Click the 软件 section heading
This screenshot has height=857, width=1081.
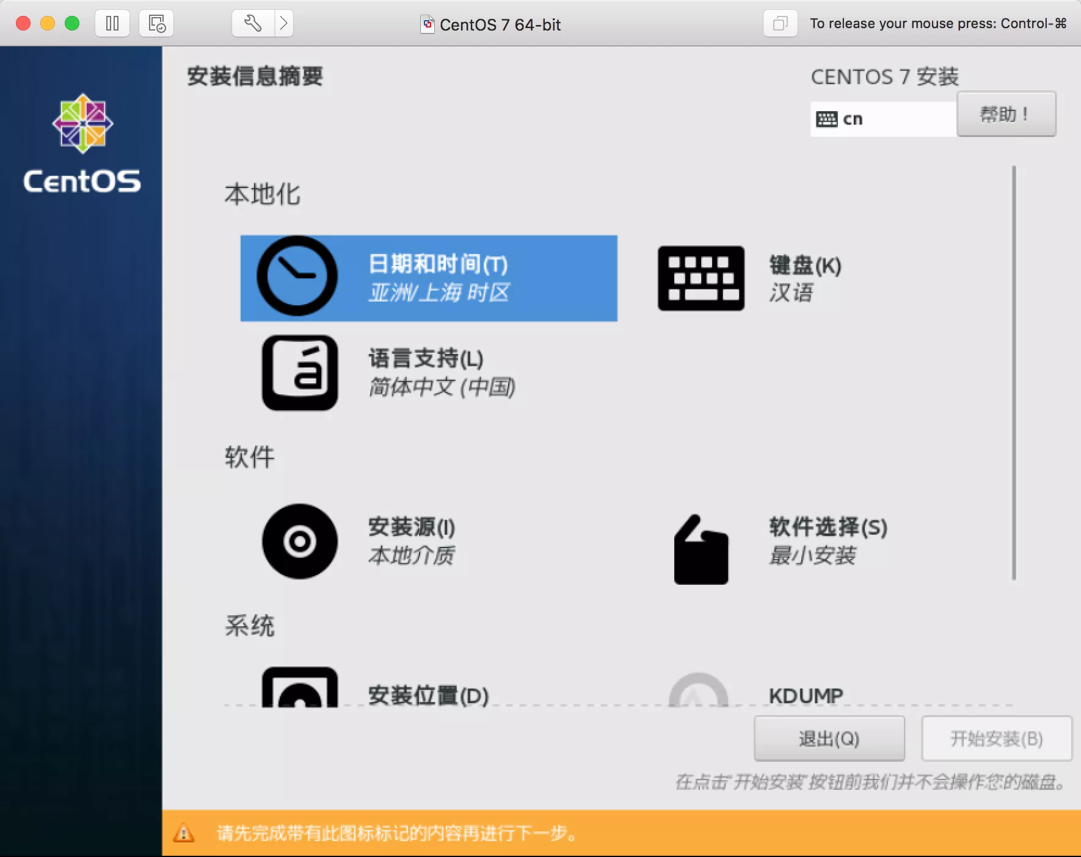point(250,457)
